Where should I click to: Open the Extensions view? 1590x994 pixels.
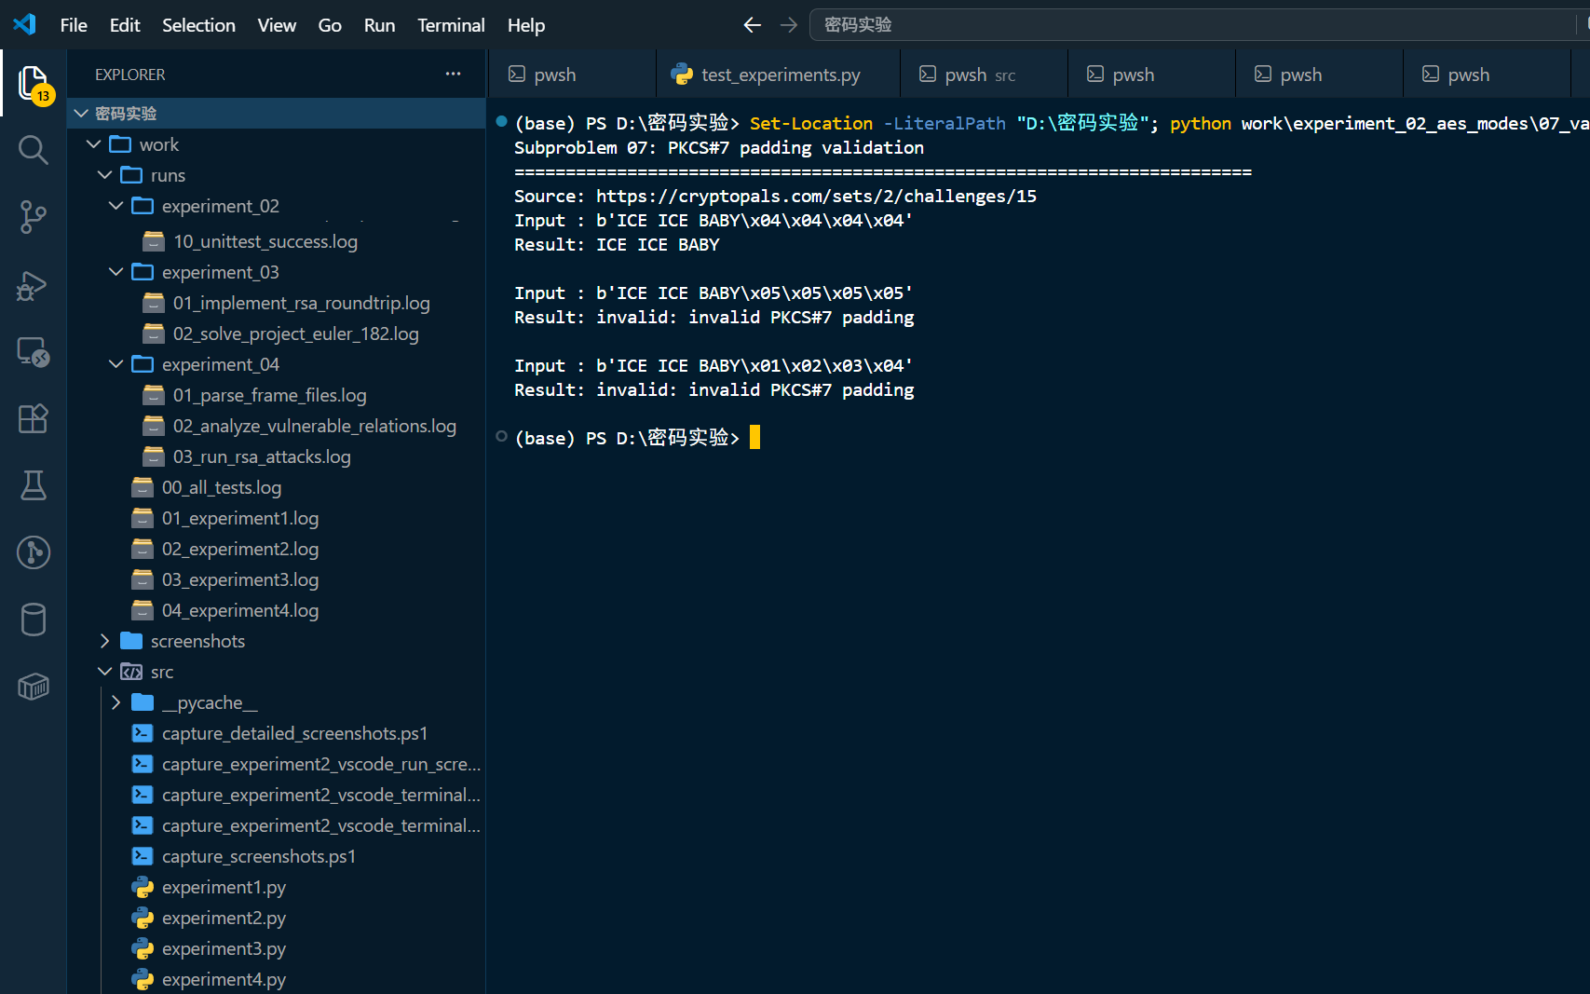34,418
